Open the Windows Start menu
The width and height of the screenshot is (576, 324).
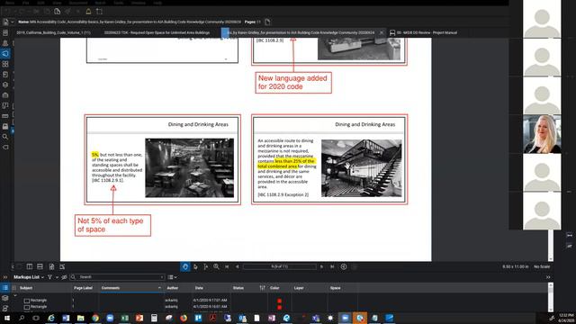(7, 318)
